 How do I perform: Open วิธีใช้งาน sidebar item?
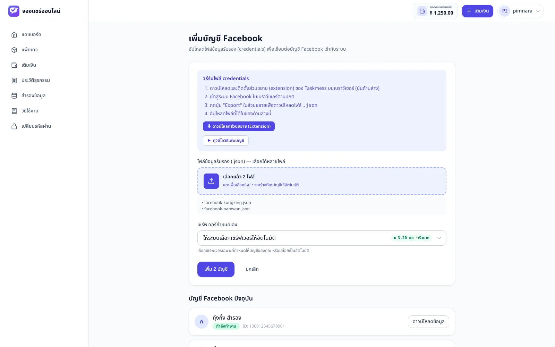tap(44, 111)
